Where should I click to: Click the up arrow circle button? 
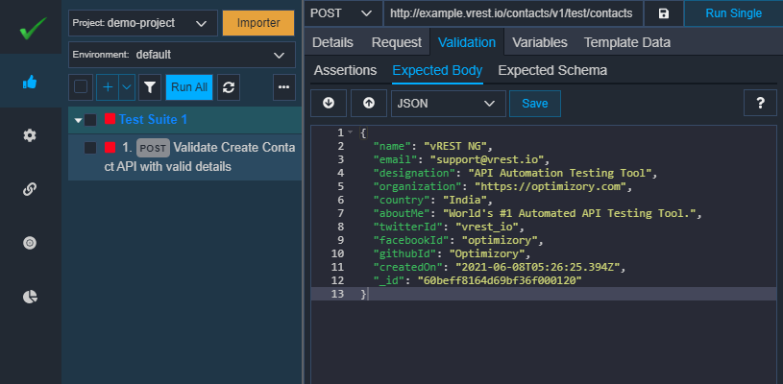tap(369, 104)
